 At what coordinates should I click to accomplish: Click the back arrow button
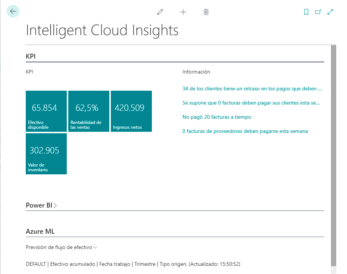click(13, 12)
